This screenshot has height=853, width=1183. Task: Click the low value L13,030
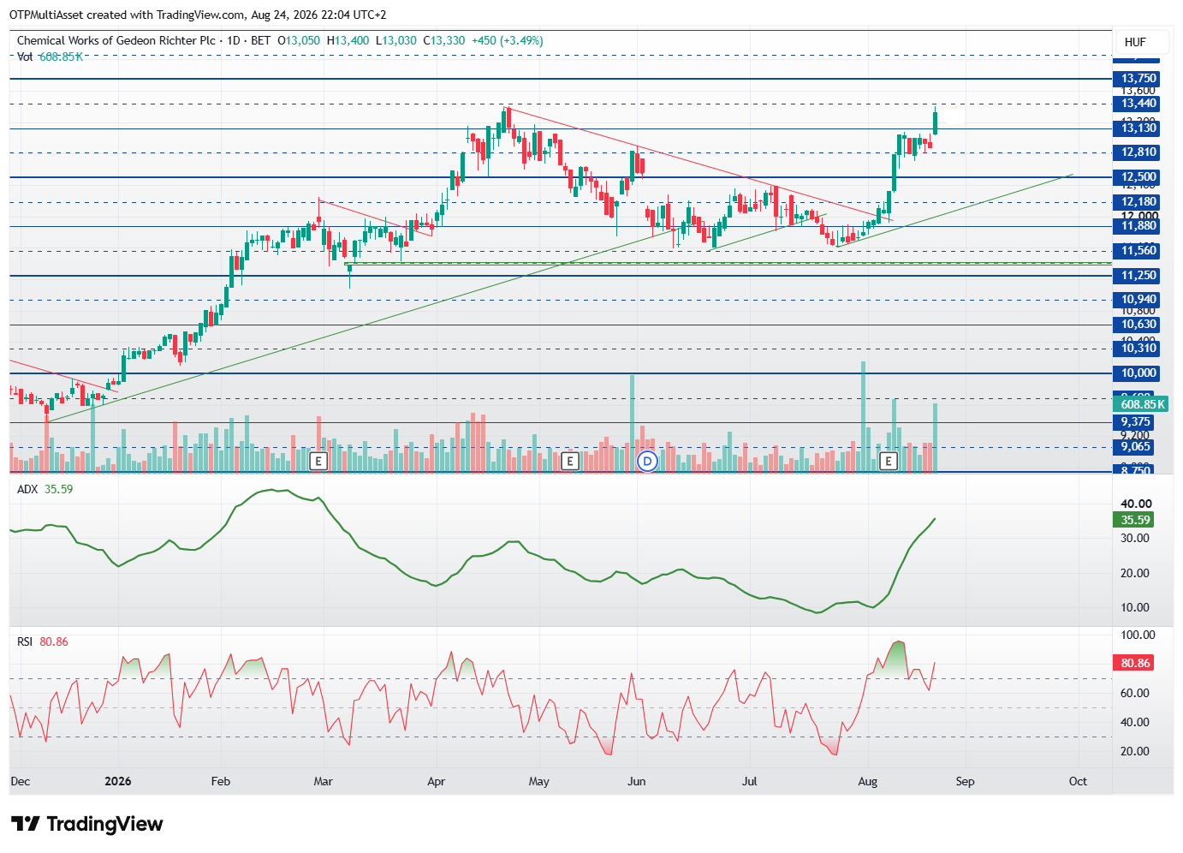(396, 40)
